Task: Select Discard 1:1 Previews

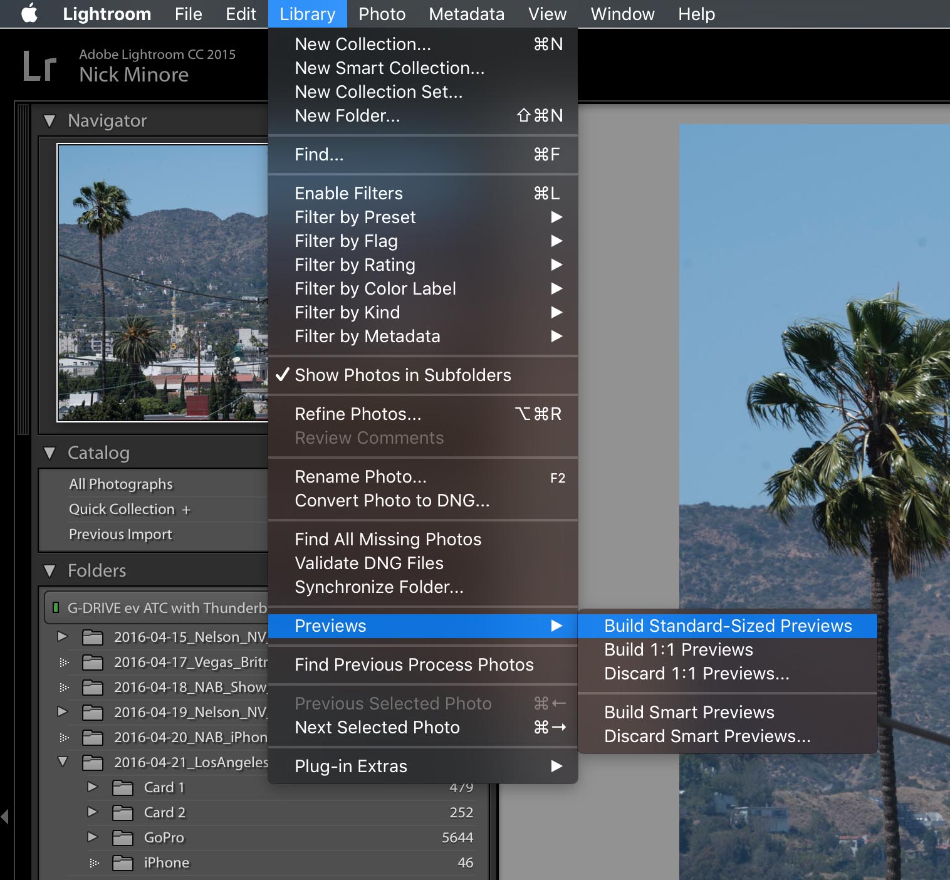Action: (728, 673)
